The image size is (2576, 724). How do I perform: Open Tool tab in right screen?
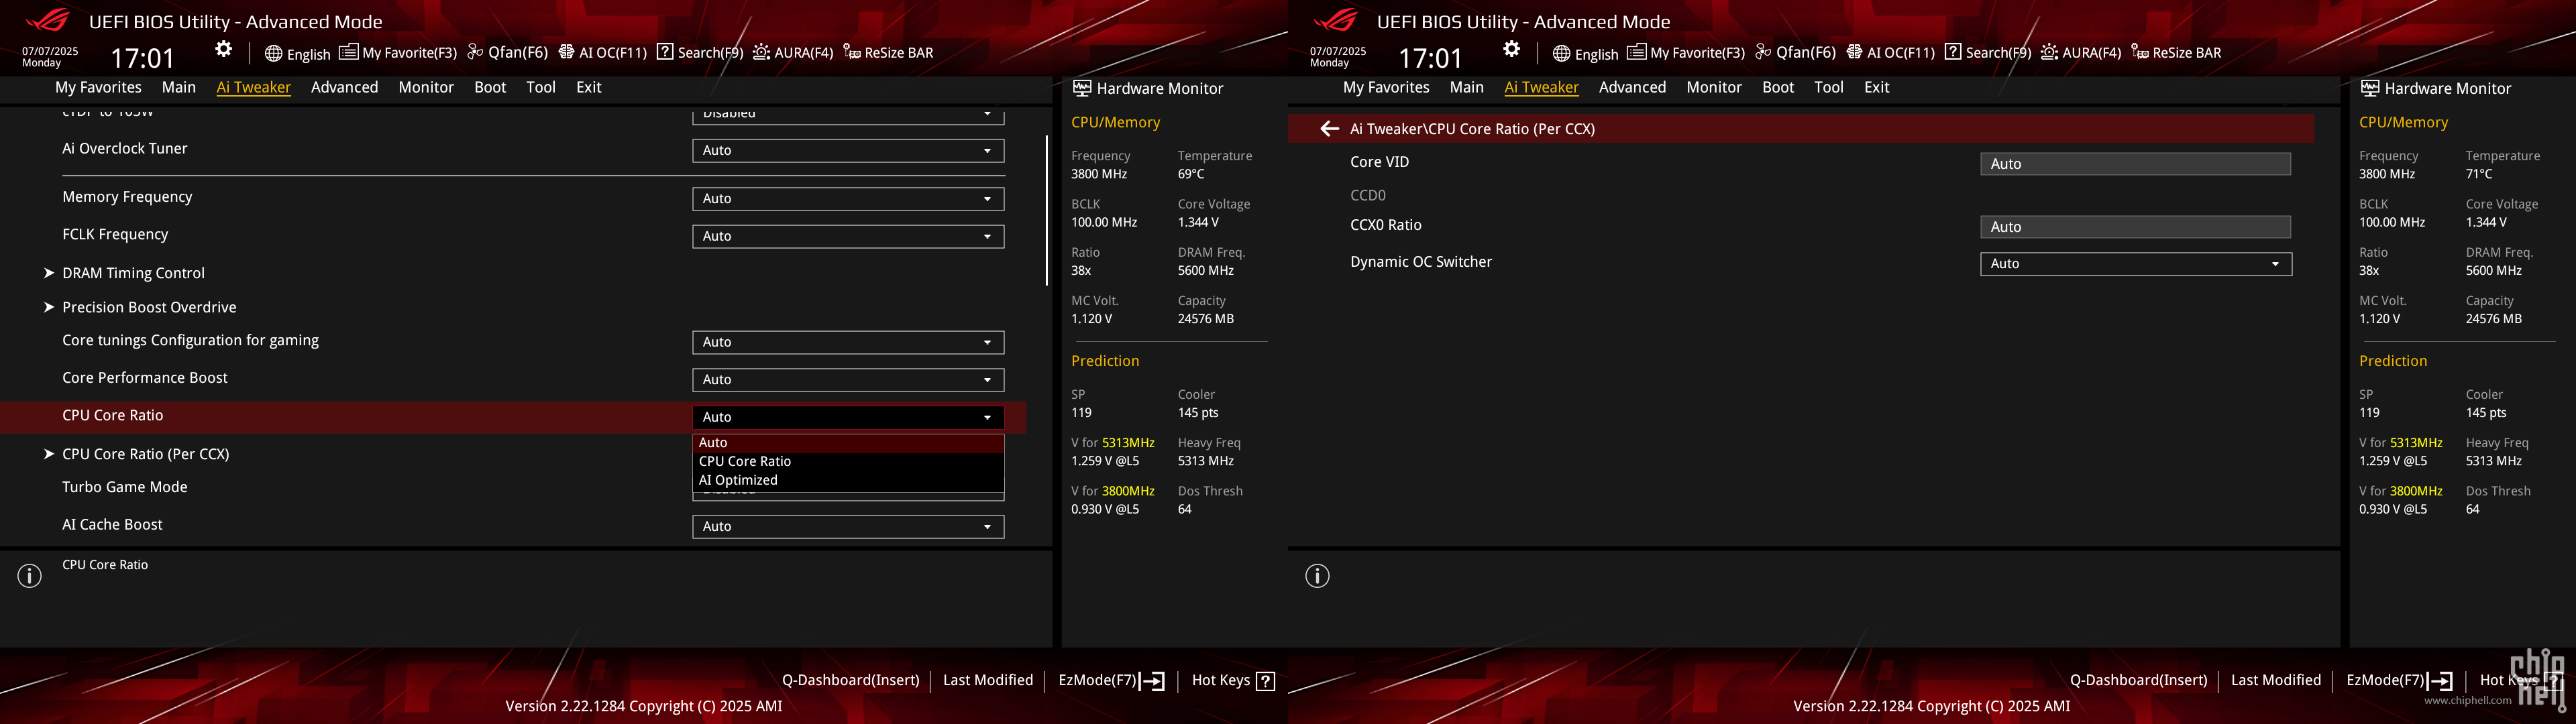click(x=1829, y=88)
